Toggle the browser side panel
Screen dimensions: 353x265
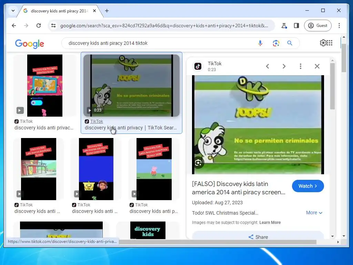(x=296, y=26)
